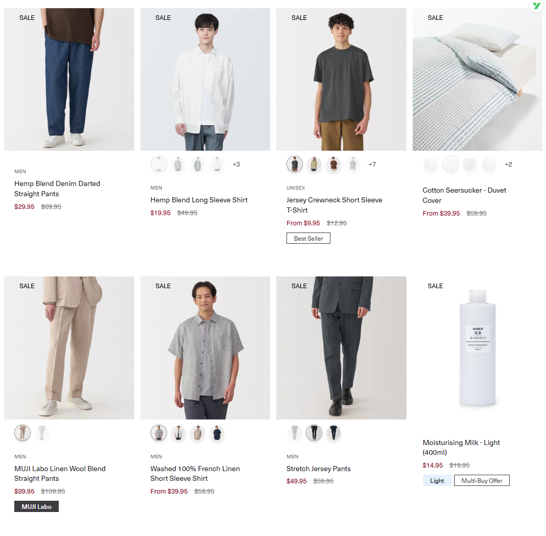The image size is (546, 536).
Task: Open Hemp Blend Denim Darted Straight Pants link
Action: [x=57, y=189]
